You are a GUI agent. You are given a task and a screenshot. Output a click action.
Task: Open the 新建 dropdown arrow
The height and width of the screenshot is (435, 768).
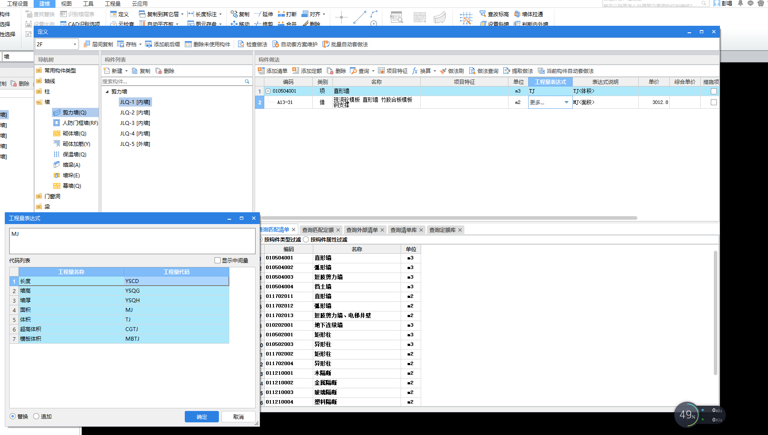pos(126,71)
